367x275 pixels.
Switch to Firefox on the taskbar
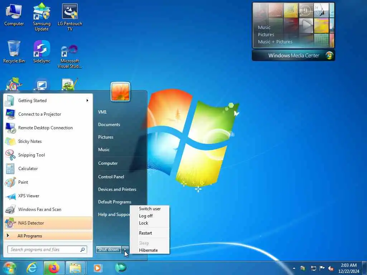click(54, 268)
